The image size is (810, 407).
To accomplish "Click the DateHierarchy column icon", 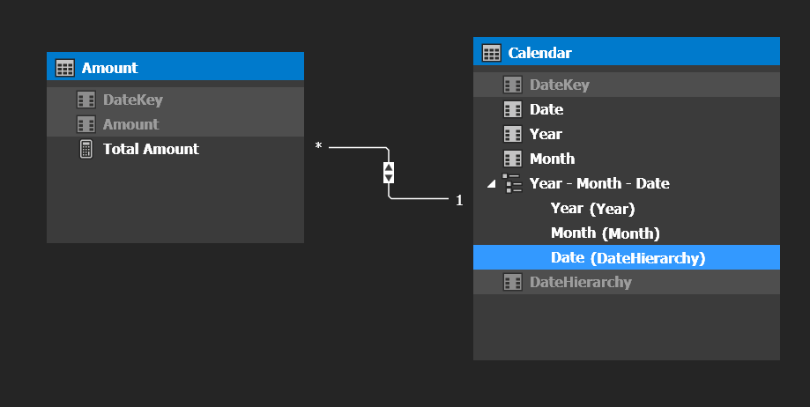I will [512, 282].
